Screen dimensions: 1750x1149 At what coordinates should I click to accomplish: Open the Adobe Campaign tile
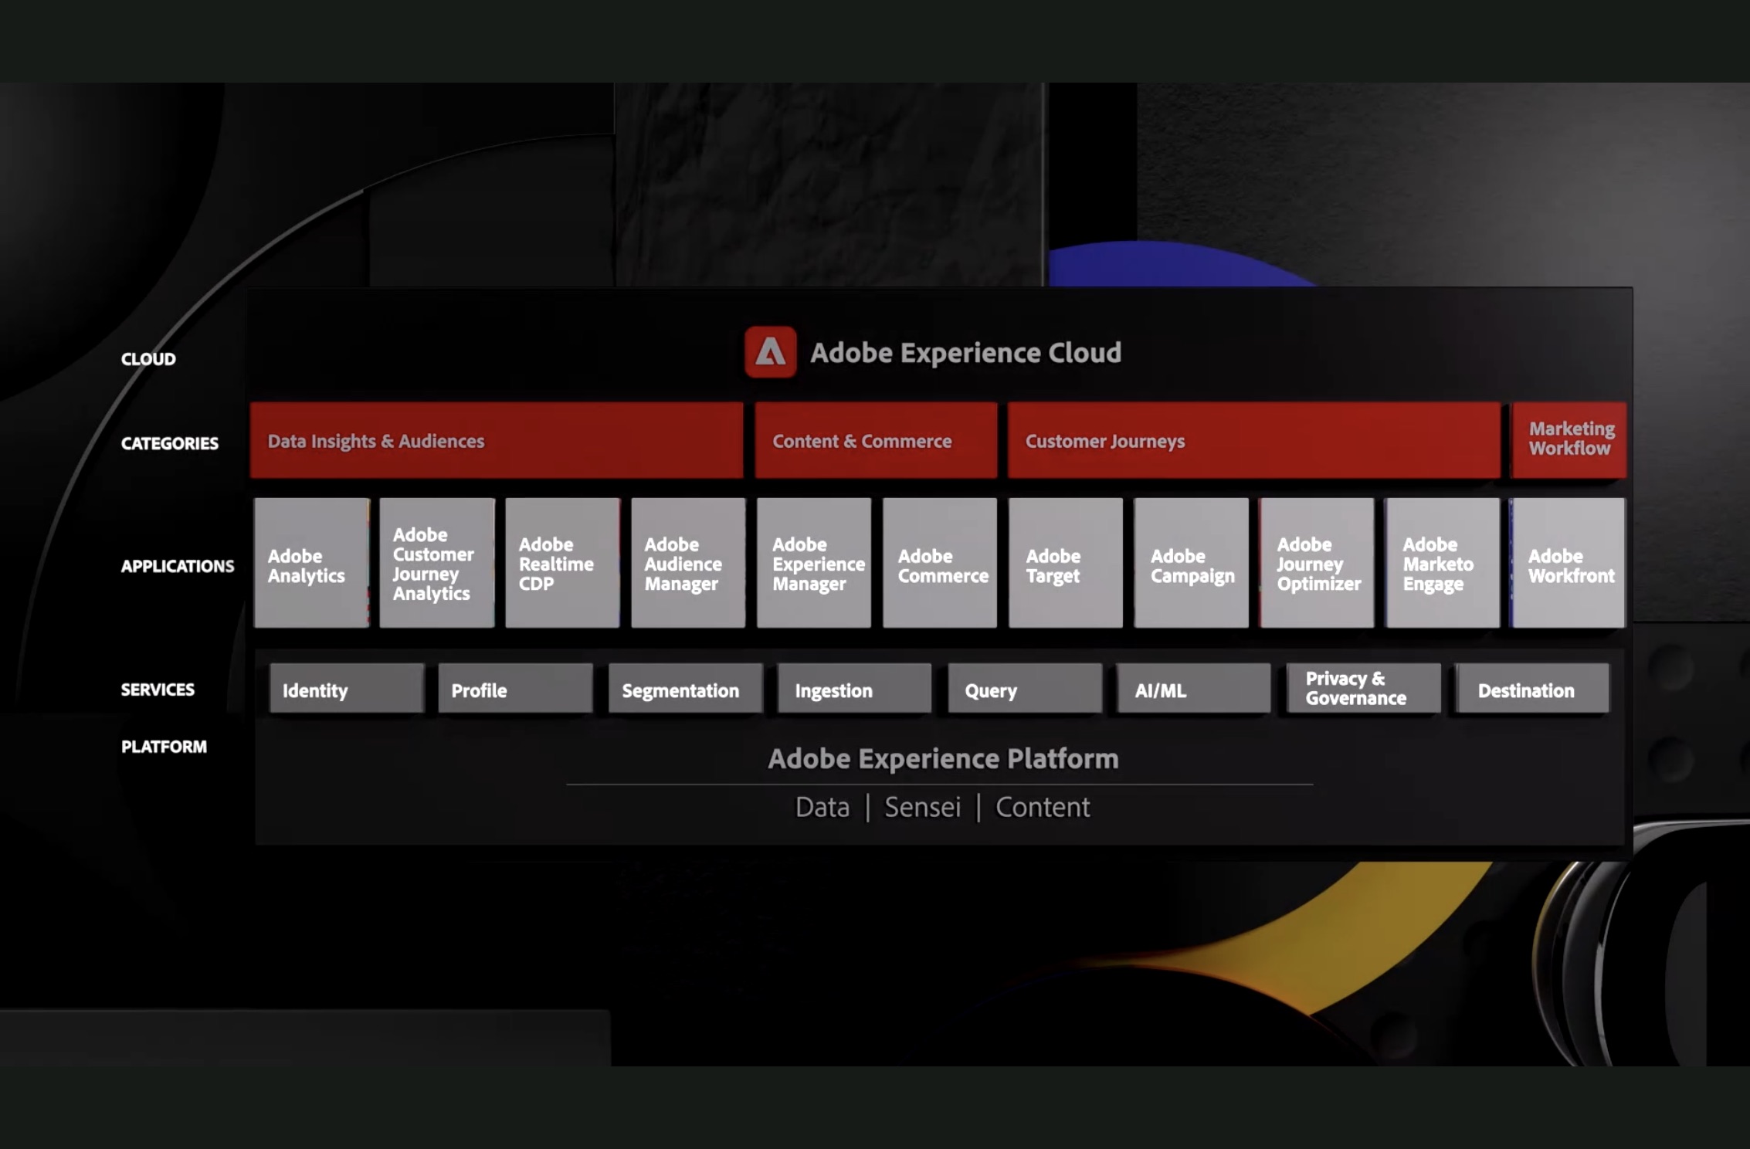[x=1192, y=563]
